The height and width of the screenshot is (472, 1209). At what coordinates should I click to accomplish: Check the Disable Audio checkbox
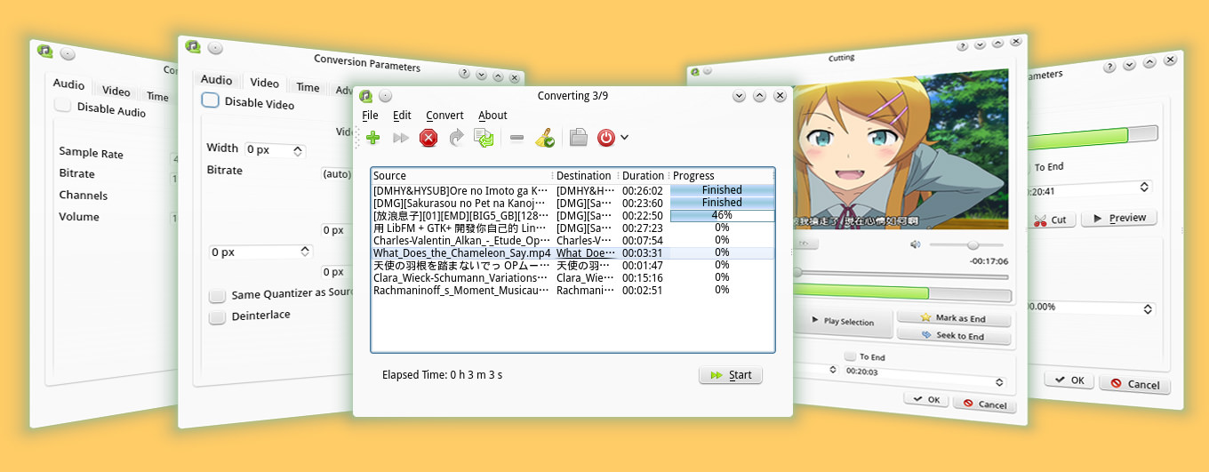coord(63,106)
